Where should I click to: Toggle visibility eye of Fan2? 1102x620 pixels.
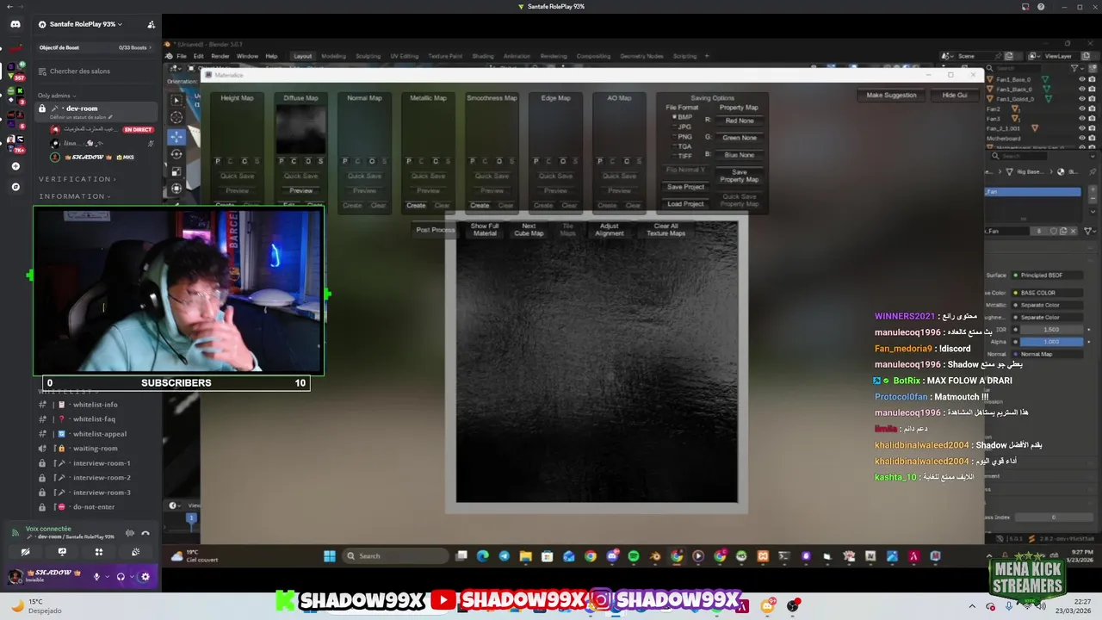tap(1081, 108)
